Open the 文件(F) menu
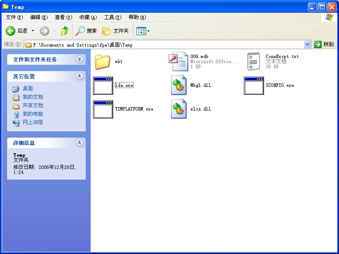This screenshot has width=339, height=254. pos(14,17)
